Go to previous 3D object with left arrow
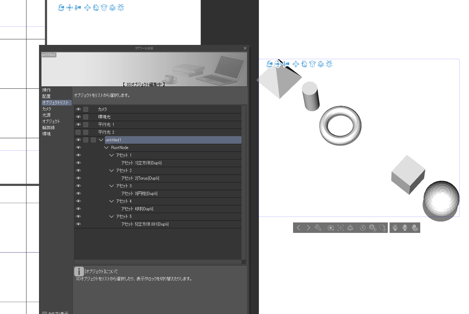This screenshot has width=469, height=314. (298, 228)
